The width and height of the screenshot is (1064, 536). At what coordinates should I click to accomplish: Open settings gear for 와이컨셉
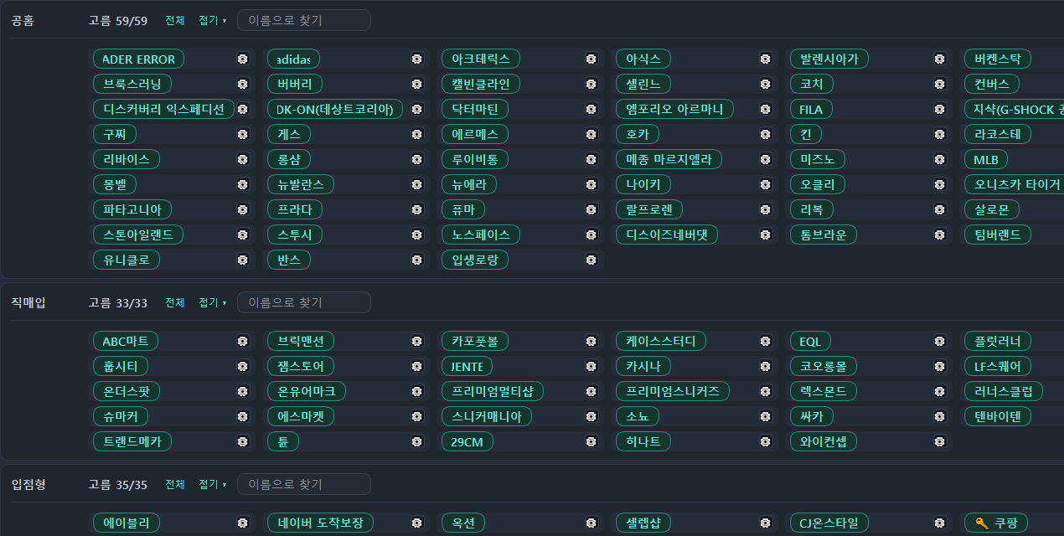(940, 441)
